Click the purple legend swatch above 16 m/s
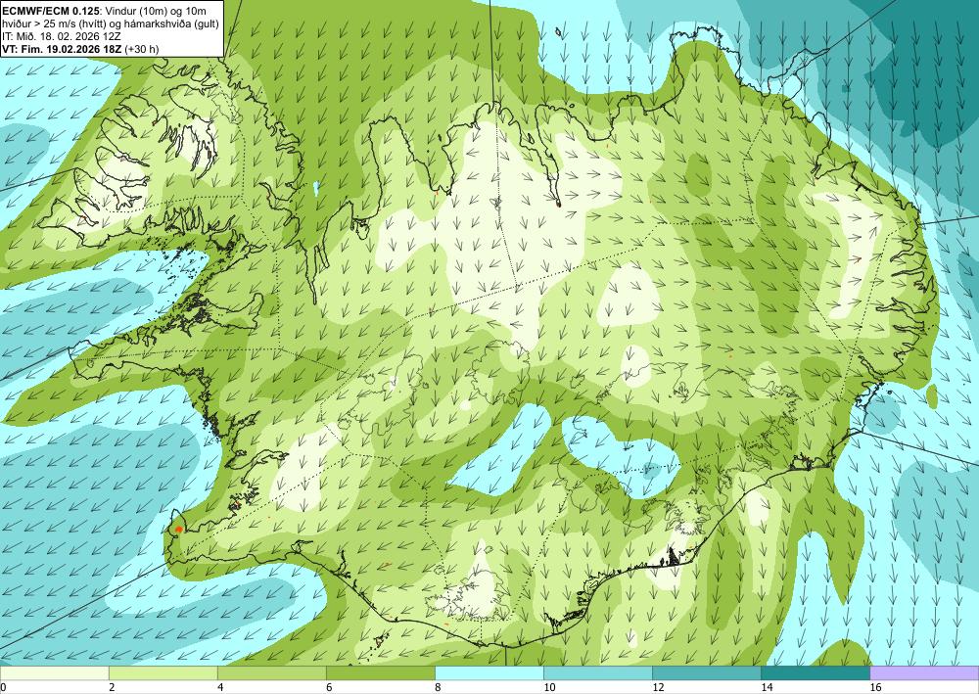This screenshot has width=979, height=694. [x=925, y=673]
